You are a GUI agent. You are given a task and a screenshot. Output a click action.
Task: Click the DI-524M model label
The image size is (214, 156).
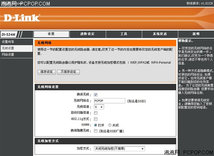tap(9, 34)
